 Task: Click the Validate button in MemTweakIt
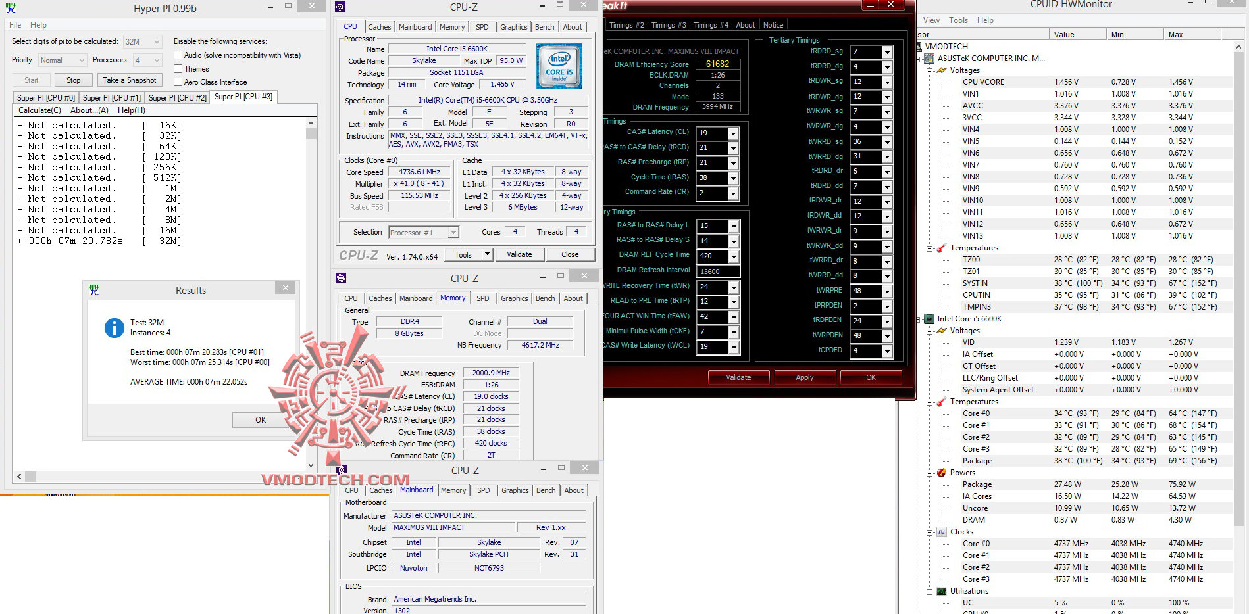point(738,377)
